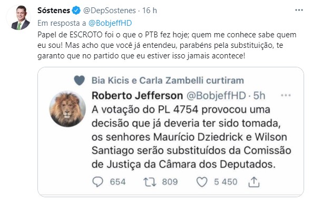Share the quoted tweet via upload icon
This screenshot has height=203, width=312.
click(x=254, y=182)
